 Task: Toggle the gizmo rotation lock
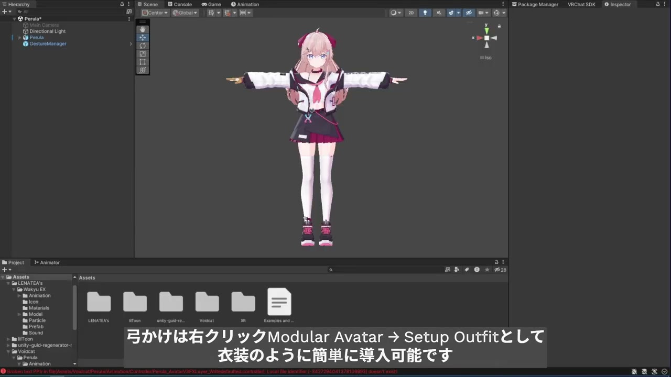click(499, 26)
